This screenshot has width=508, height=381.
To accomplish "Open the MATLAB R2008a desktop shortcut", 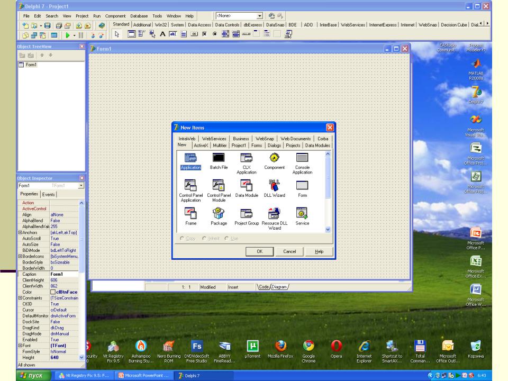I will point(476,69).
